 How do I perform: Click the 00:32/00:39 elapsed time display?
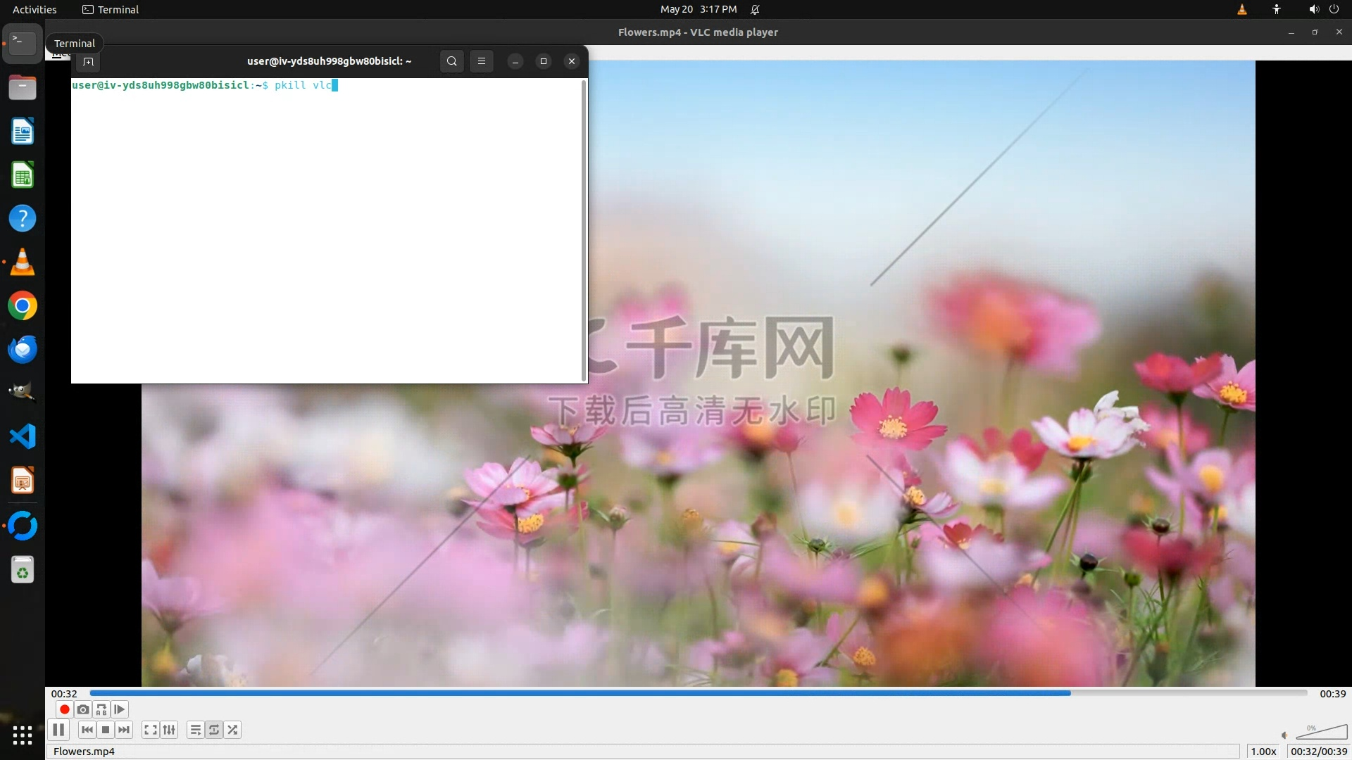click(x=1318, y=751)
